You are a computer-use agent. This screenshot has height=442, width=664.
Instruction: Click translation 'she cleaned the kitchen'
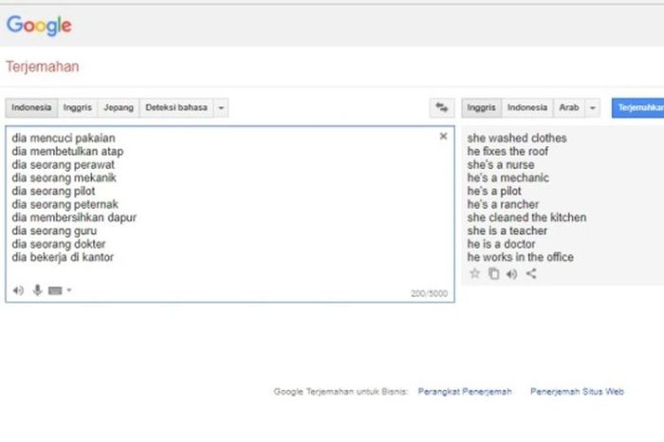pos(527,217)
